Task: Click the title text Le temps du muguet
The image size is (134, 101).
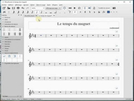Action: pyautogui.click(x=74, y=24)
